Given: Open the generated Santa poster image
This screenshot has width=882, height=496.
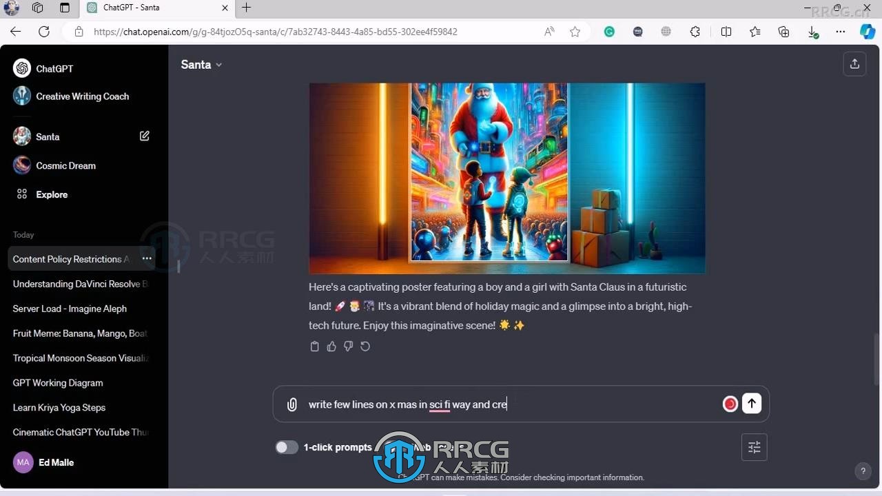Looking at the screenshot, I should [x=506, y=178].
